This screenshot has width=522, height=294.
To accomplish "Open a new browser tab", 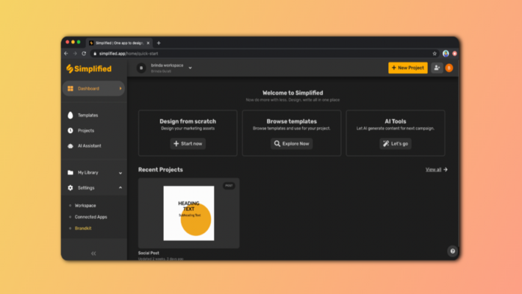I will 159,43.
